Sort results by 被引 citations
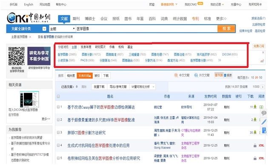 pyautogui.click(x=97, y=76)
